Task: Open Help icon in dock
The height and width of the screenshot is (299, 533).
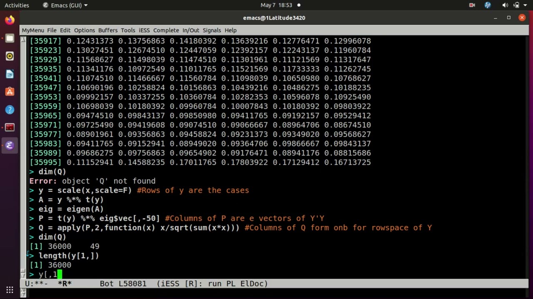Action: coord(10,110)
